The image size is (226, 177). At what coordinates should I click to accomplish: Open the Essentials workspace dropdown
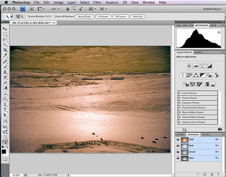(x=212, y=9)
